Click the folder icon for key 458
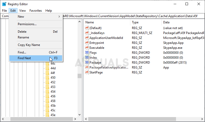This screenshot has width=205, height=122. 47,101
